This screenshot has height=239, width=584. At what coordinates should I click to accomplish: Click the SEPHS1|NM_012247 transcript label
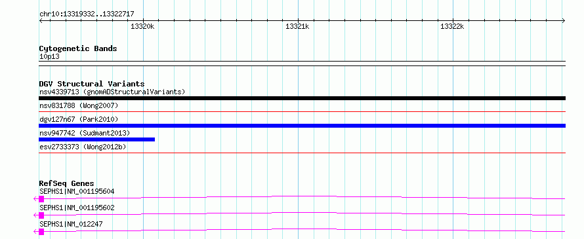pos(71,224)
